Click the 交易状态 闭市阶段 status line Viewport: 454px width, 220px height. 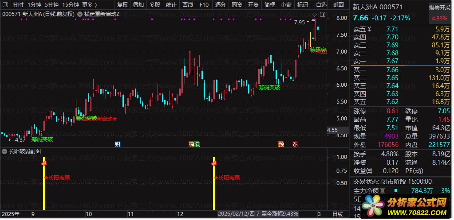[x=392, y=181]
